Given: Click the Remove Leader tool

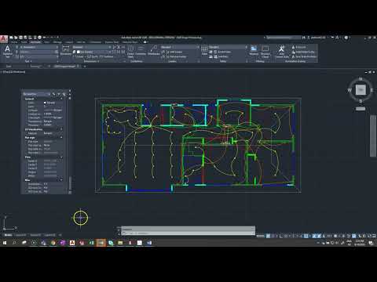Looking at the screenshot, I should tap(176, 56).
